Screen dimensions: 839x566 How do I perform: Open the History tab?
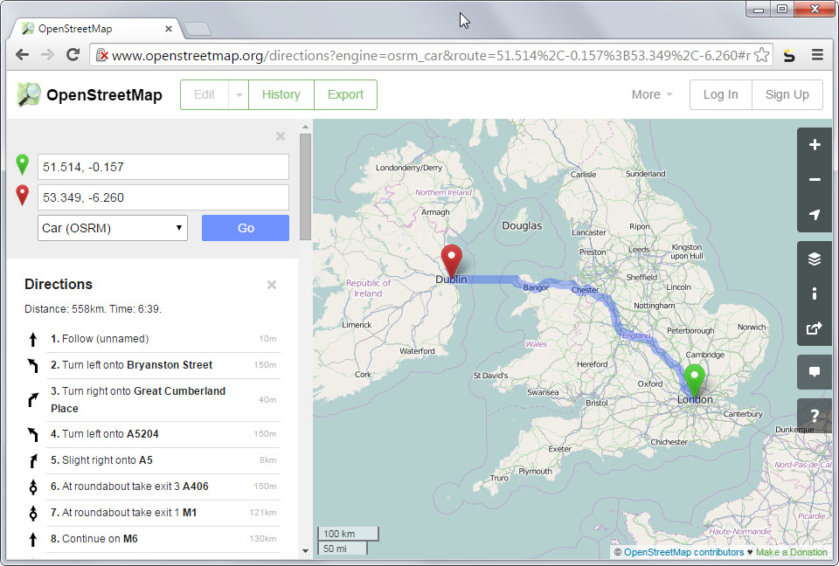click(x=281, y=94)
